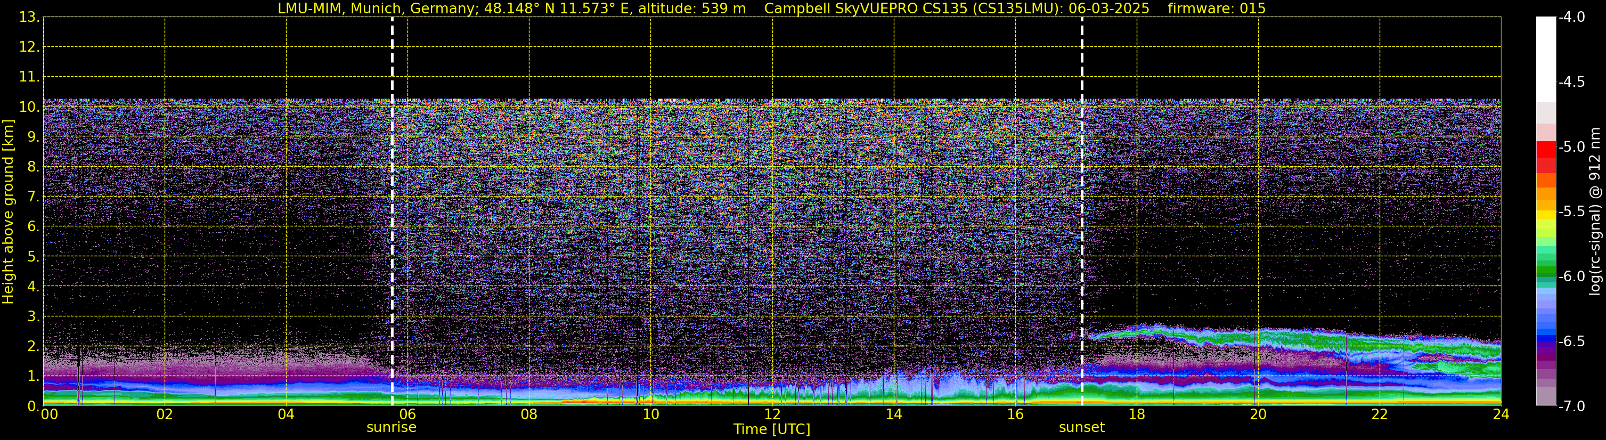Click the yellow colorbar segment near -5.5
The width and height of the screenshot is (1606, 440).
coord(1546,216)
